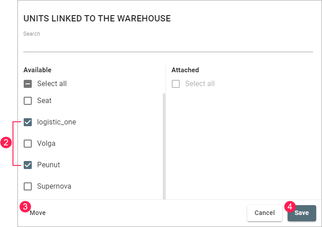Uncheck the Peunut checkbox
Viewport: 322px width, 227px height.
28,165
